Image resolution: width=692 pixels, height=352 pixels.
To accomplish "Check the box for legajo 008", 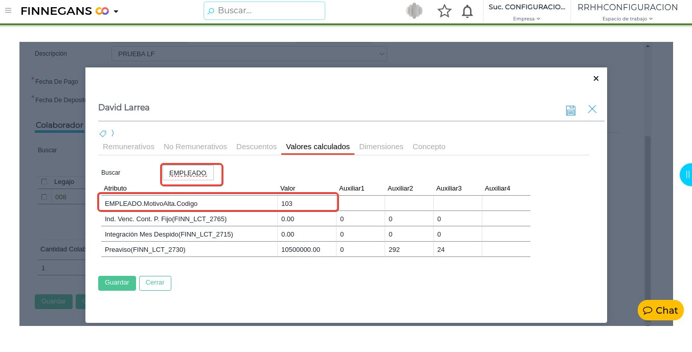I will tap(44, 197).
